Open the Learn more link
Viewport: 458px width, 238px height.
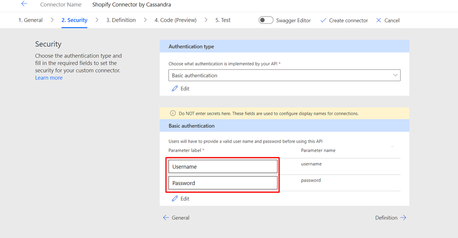[49, 78]
